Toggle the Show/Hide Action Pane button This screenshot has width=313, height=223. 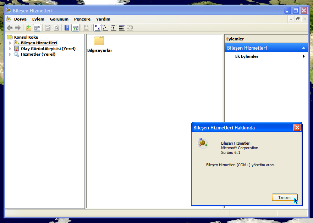tap(76, 28)
